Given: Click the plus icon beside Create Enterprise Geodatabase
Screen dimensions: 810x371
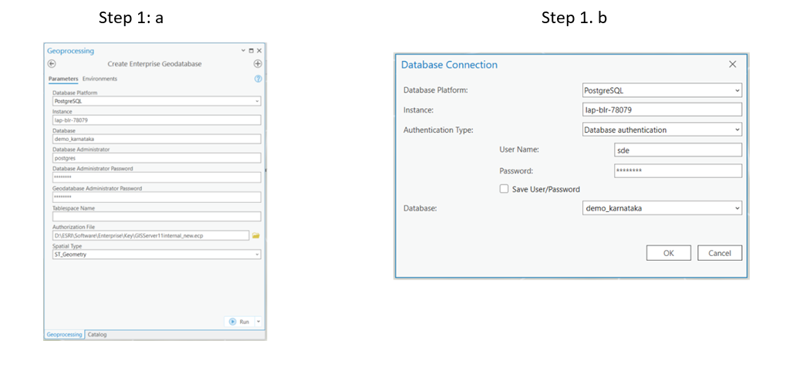Looking at the screenshot, I should tap(258, 63).
